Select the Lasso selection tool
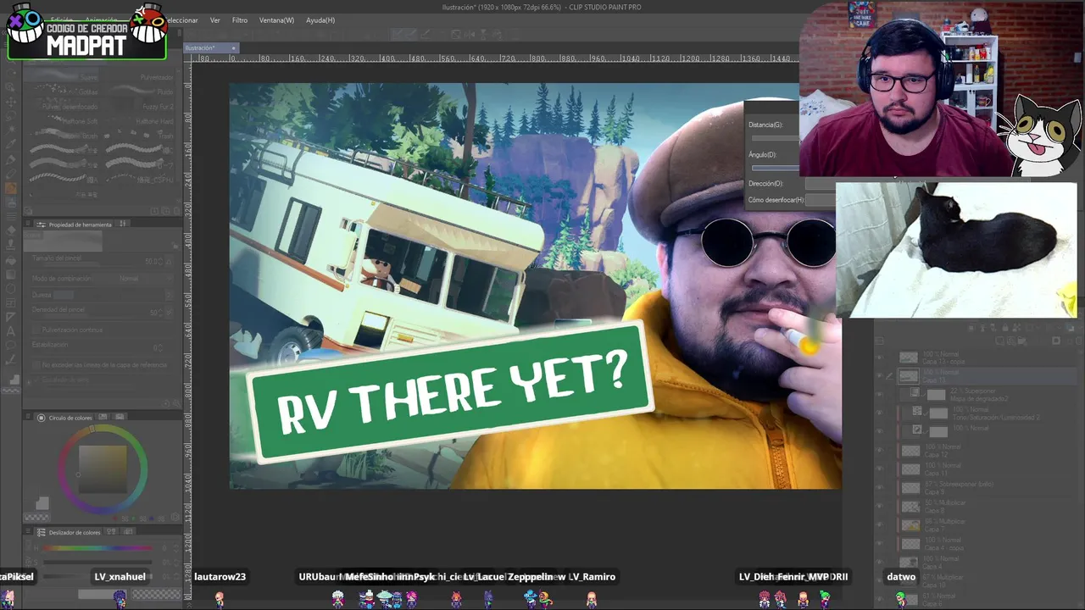The height and width of the screenshot is (610, 1085). (x=10, y=116)
